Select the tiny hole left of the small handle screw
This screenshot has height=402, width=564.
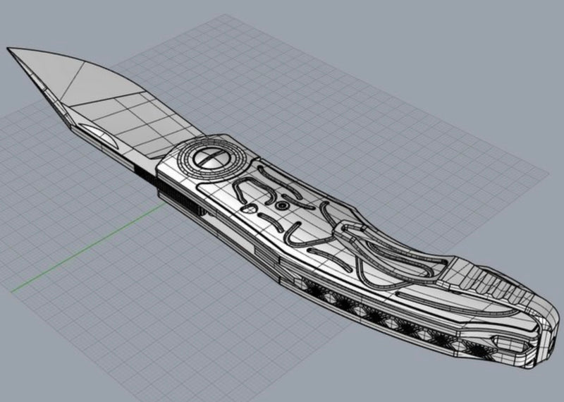(x=250, y=208)
